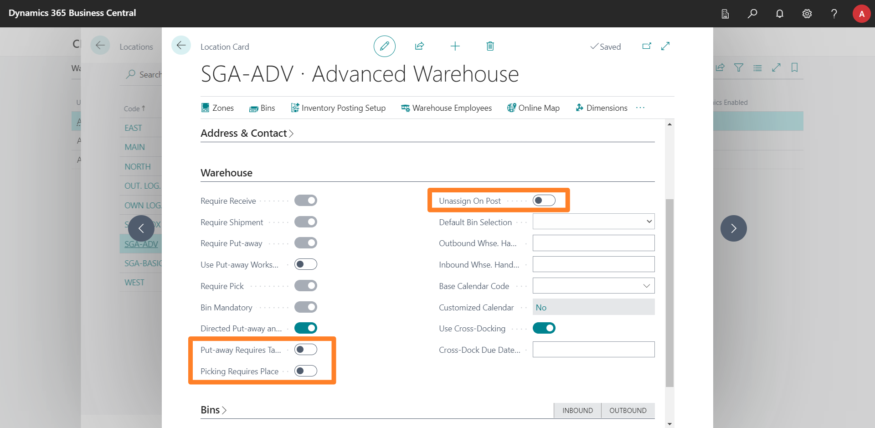Viewport: 875px width, 428px height.
Task: Expand the Bins section
Action: point(214,410)
